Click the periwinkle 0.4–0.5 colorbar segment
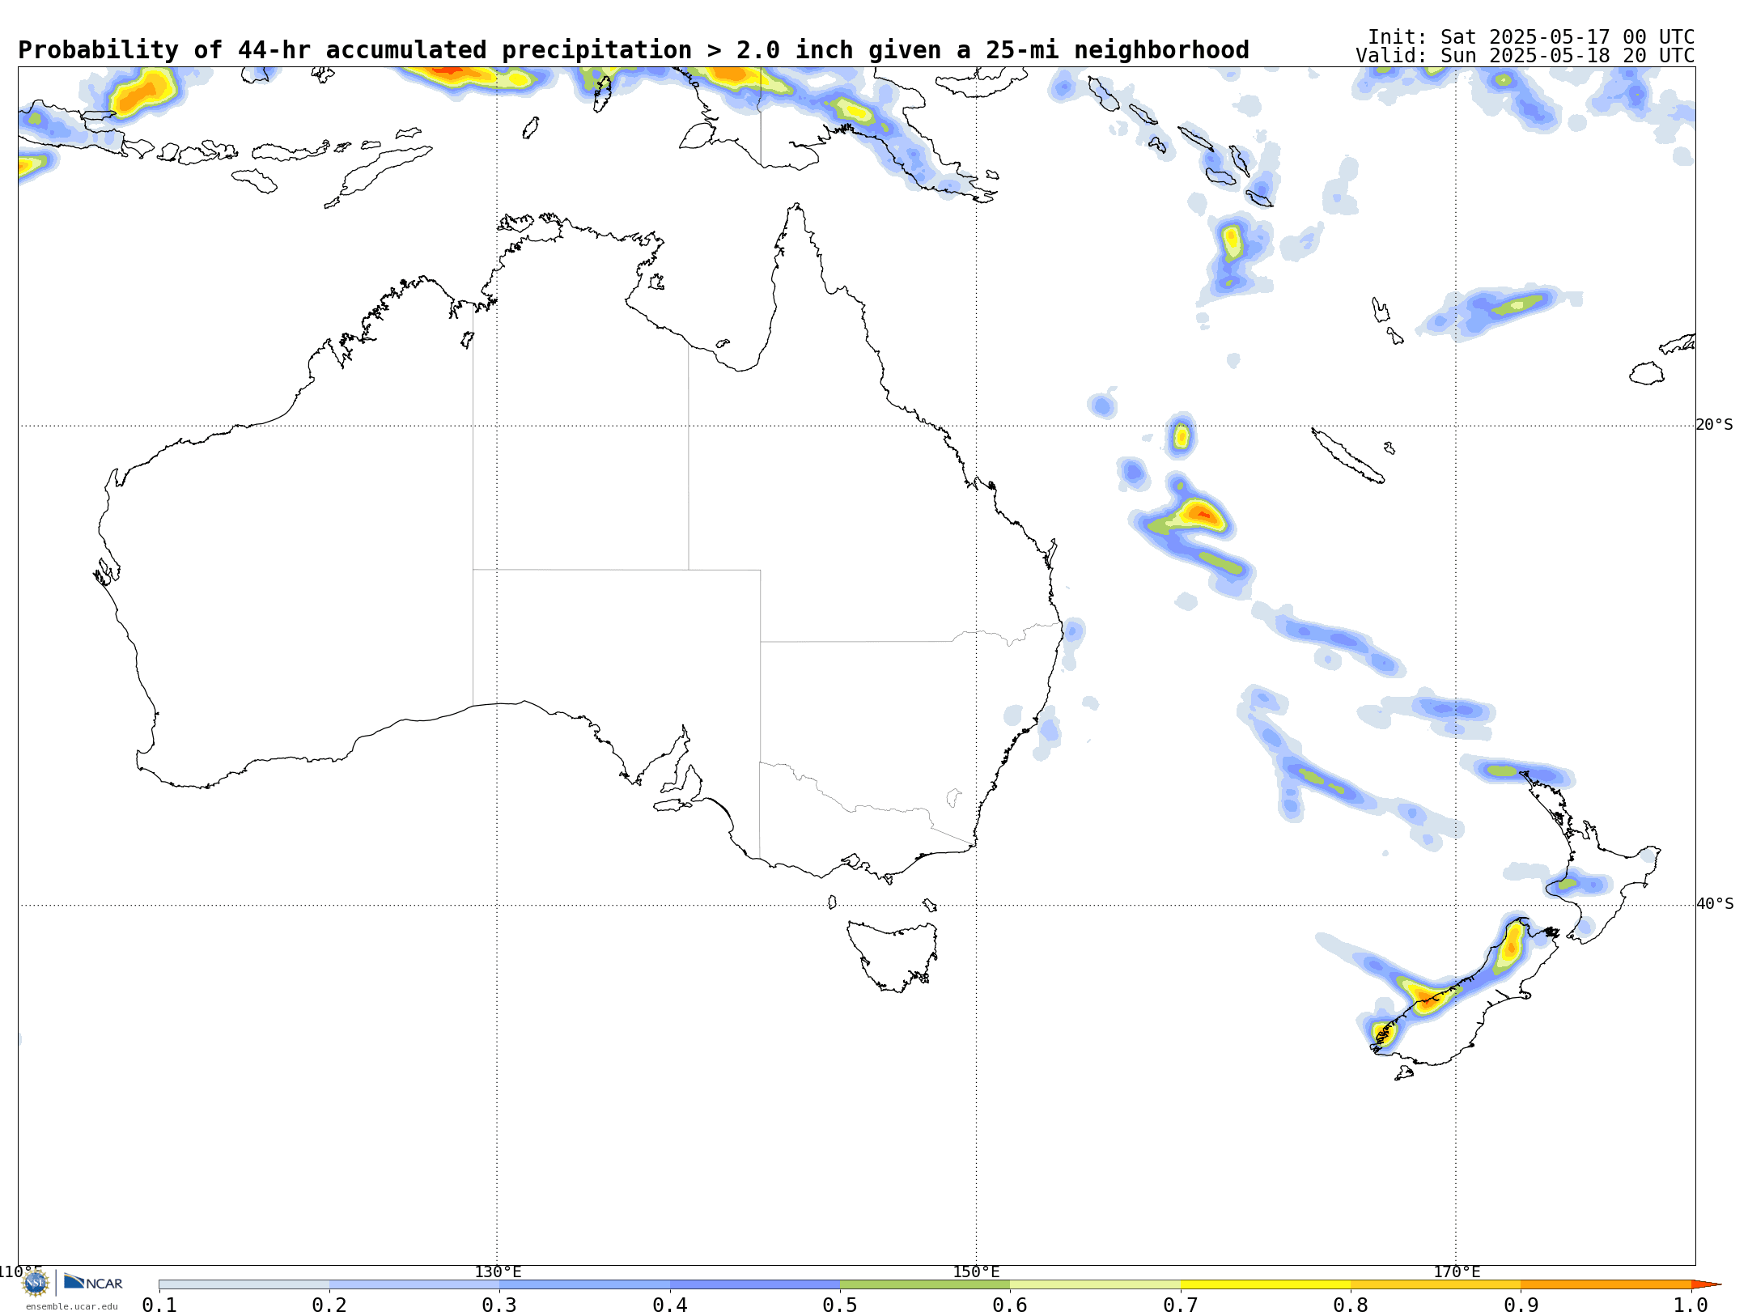 755,1284
